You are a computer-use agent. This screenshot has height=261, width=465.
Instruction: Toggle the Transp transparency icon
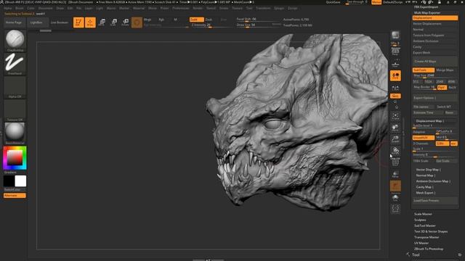[395, 174]
